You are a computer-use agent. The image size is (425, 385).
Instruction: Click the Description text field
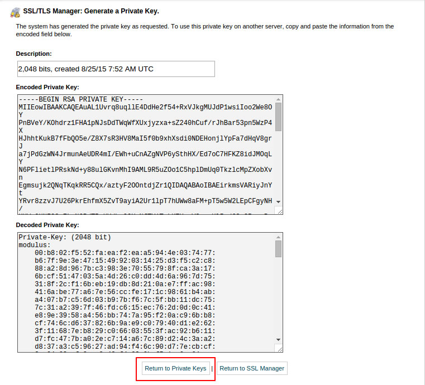(x=116, y=69)
